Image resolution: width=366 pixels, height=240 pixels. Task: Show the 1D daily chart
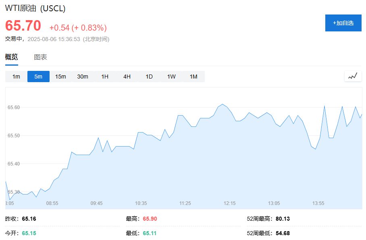coord(149,77)
